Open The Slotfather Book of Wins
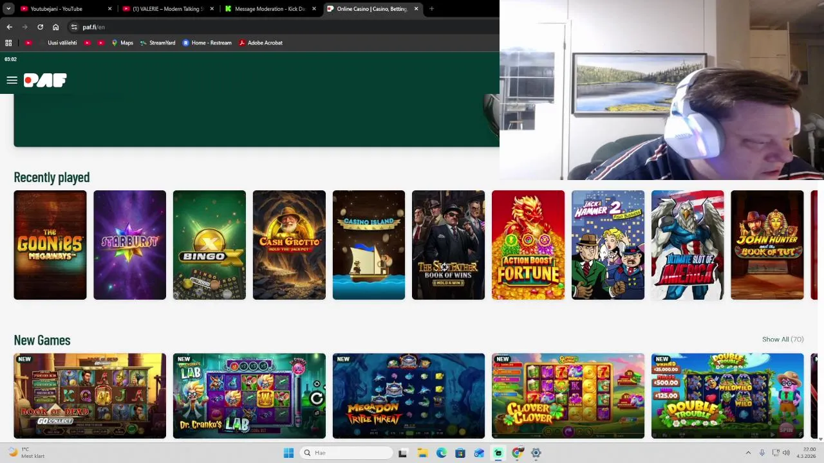The height and width of the screenshot is (463, 824). pyautogui.click(x=448, y=245)
